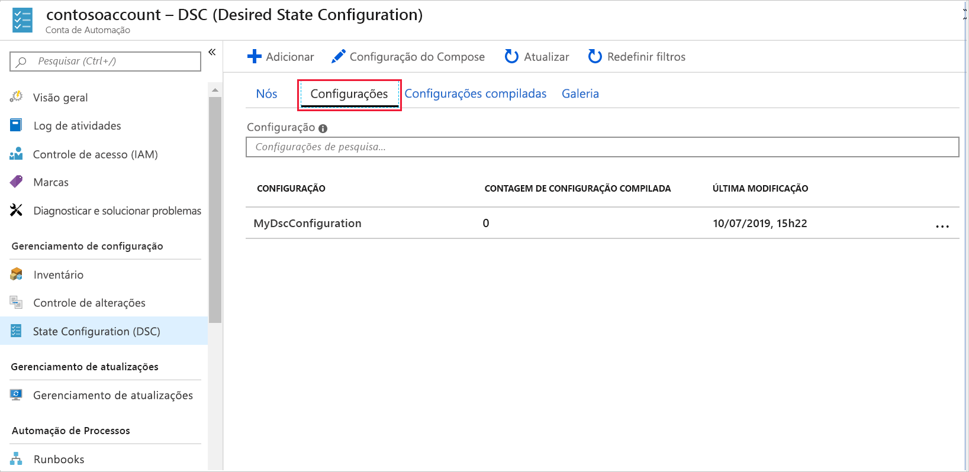Click the Diagnosticar tools icon
This screenshot has height=472, width=969.
pyautogui.click(x=17, y=210)
